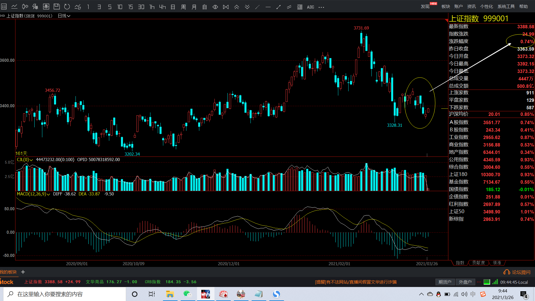Open the quote list icon
The image size is (535, 301).
[4, 7]
